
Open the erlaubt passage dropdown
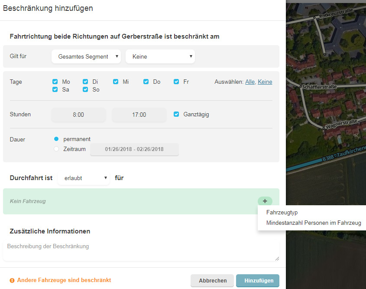pos(84,178)
